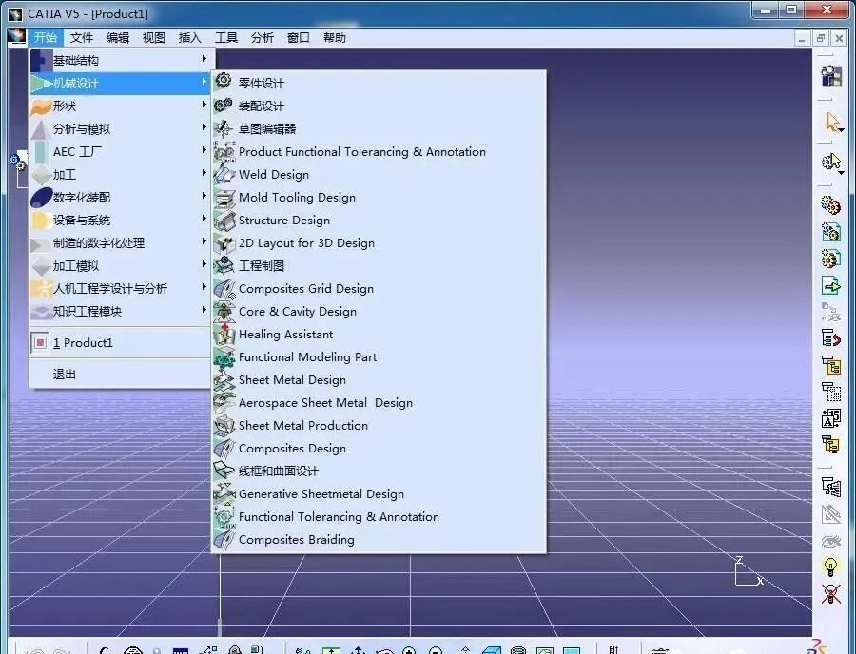Viewport: 856px width, 654px height.
Task: Click the Structure Design icon
Action: 224,221
